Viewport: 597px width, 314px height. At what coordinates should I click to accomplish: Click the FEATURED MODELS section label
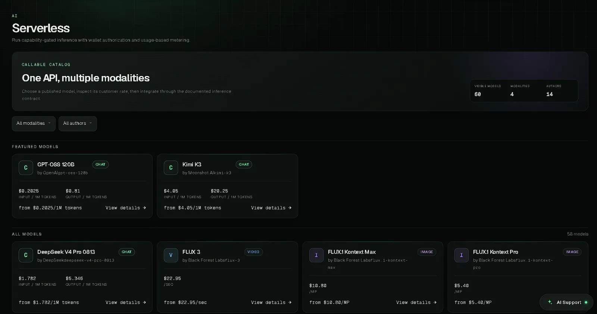tap(35, 147)
